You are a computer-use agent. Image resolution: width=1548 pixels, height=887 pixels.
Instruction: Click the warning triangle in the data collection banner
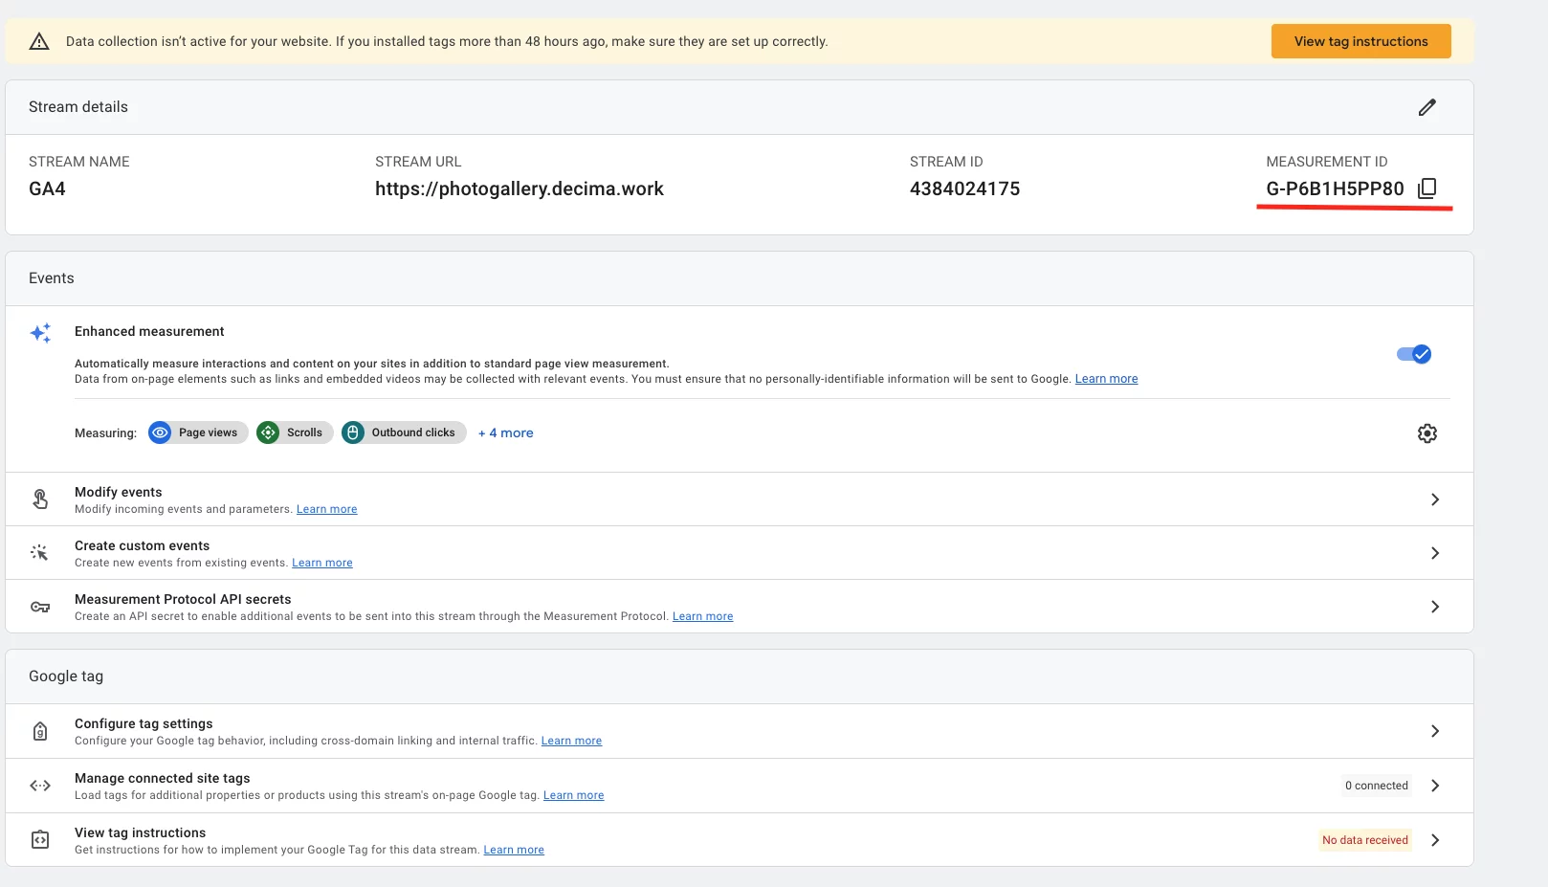click(x=38, y=40)
